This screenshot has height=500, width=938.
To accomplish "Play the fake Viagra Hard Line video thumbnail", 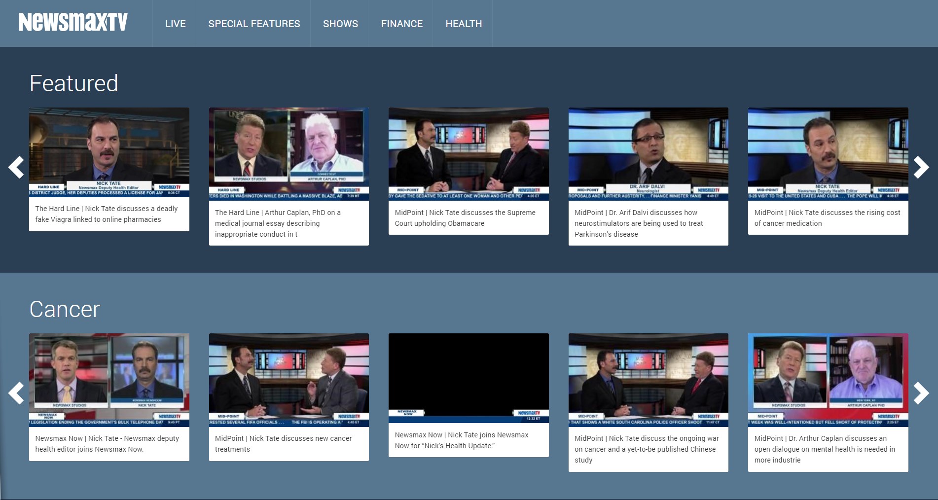I will [109, 152].
